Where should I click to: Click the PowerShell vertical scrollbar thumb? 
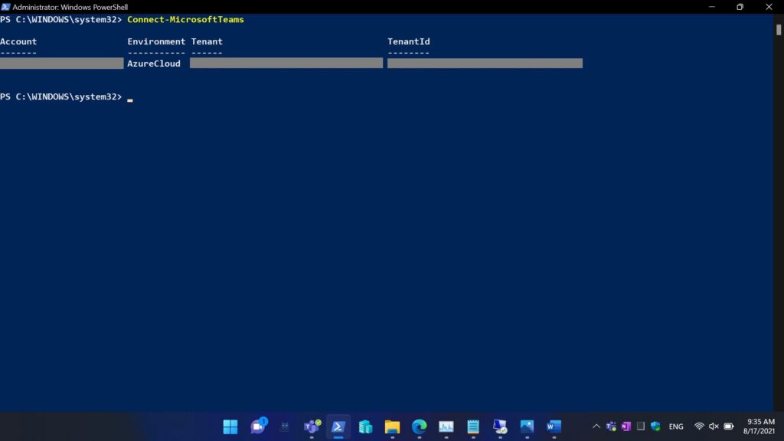click(x=779, y=30)
